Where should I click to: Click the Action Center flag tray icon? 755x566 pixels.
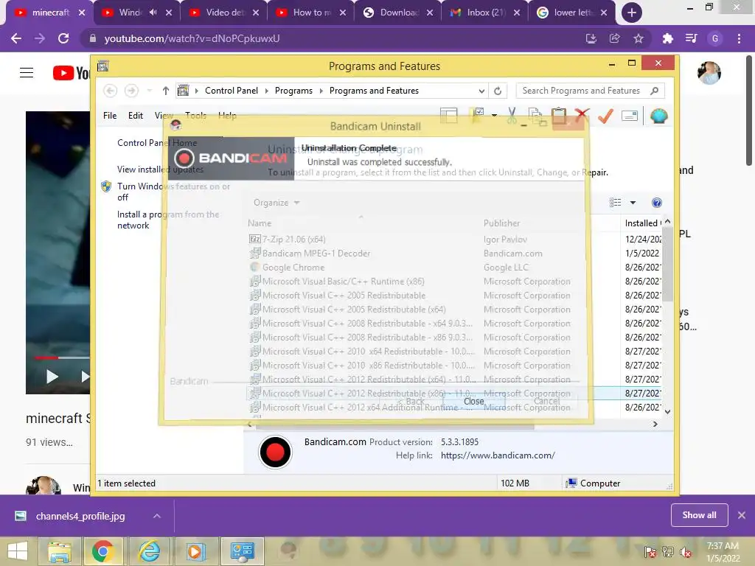click(x=650, y=552)
